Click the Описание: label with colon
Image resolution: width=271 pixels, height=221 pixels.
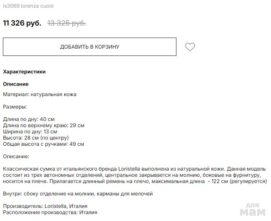point(16,156)
